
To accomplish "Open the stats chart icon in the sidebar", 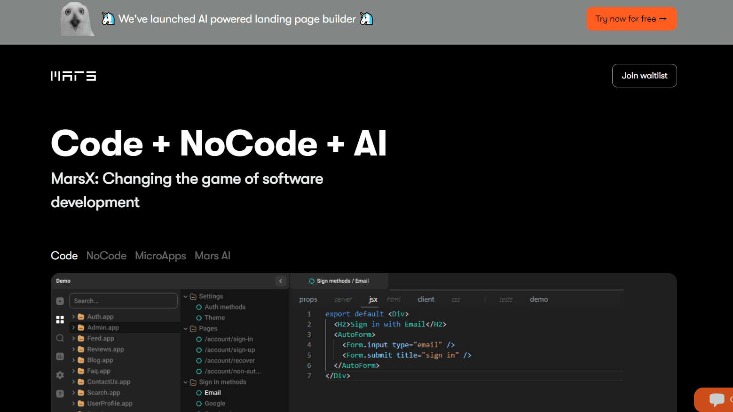I will coord(60,356).
